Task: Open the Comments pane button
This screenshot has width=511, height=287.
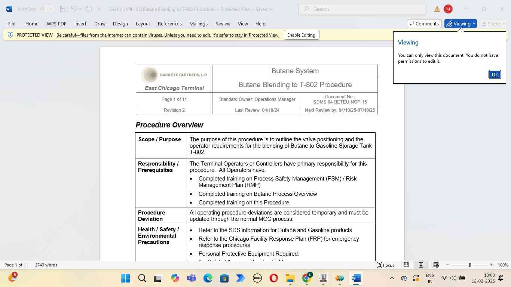Action: pyautogui.click(x=425, y=24)
